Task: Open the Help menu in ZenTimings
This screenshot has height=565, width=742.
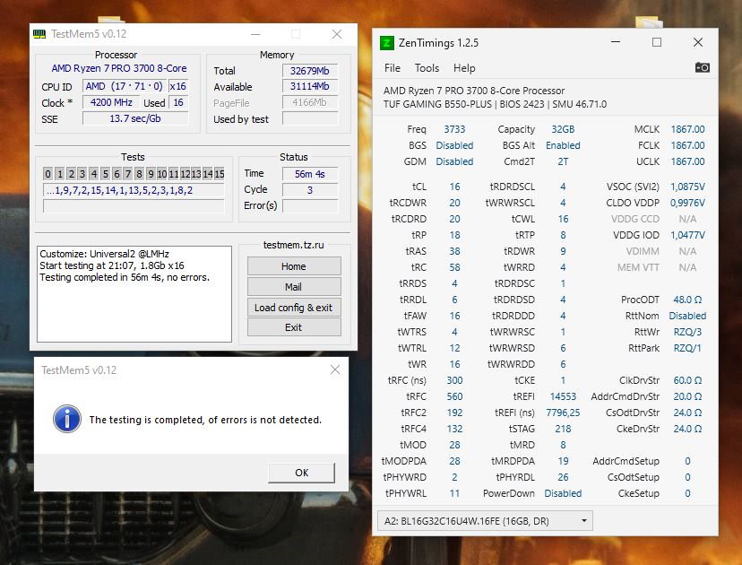Action: 464,68
